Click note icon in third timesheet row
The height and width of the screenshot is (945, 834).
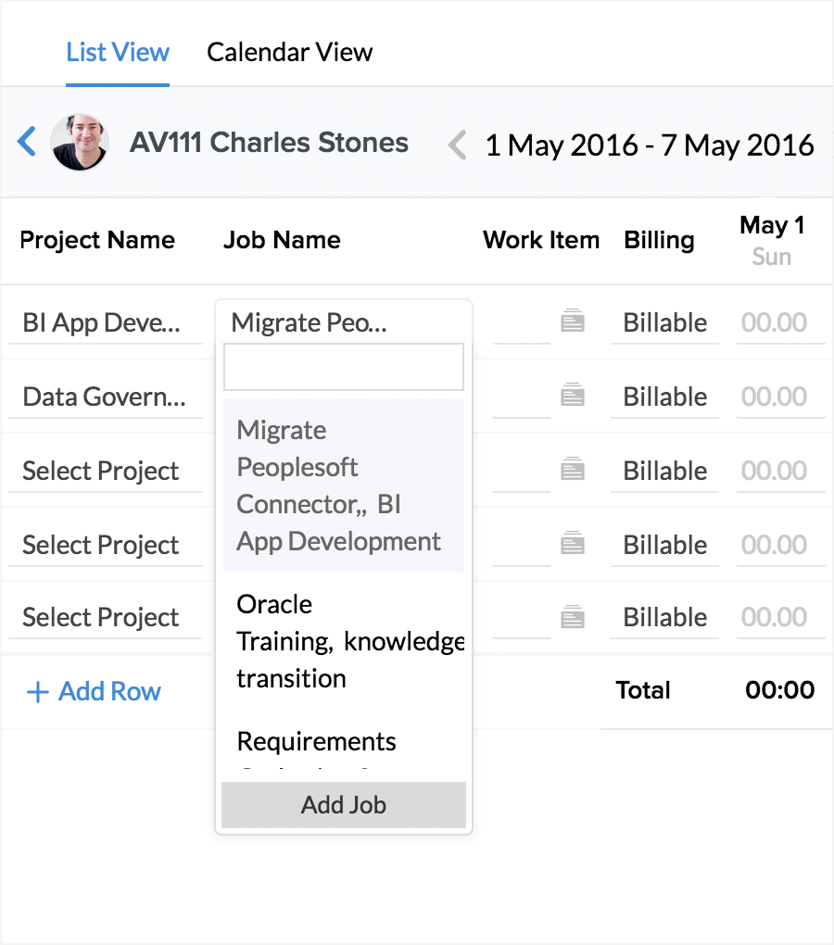coord(573,469)
